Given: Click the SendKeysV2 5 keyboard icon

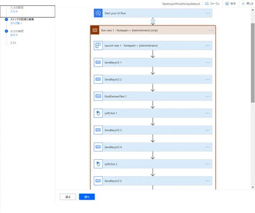Looking at the screenshot, I should (98, 181).
